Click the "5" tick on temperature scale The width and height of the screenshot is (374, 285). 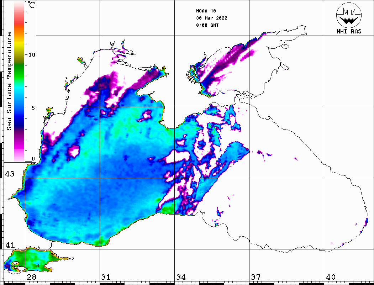tap(34, 108)
